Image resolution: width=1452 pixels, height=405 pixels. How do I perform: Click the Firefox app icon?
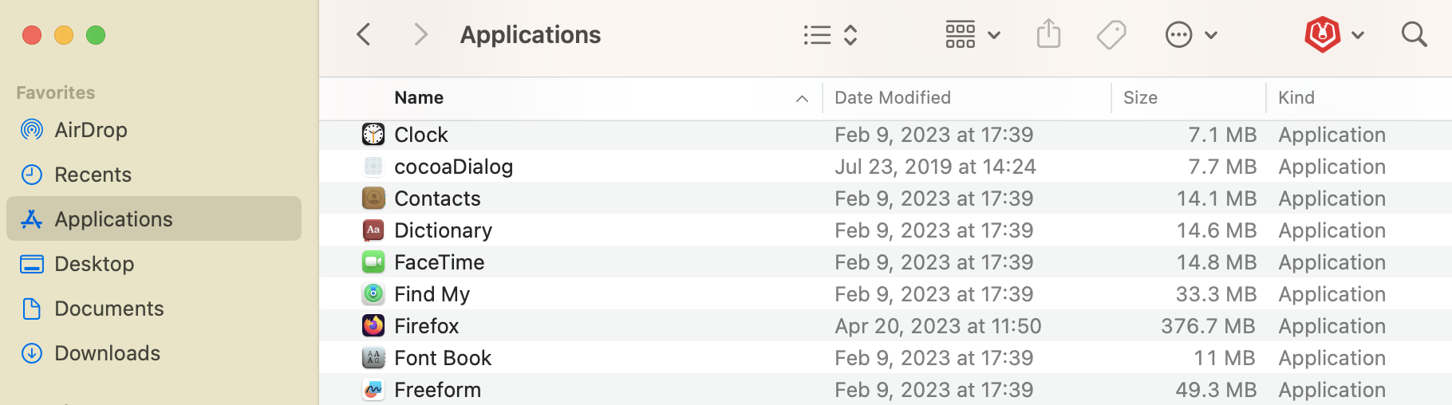373,326
